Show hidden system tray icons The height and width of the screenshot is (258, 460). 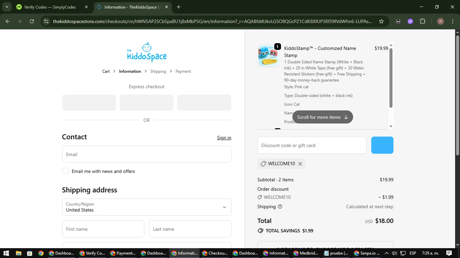click(386, 253)
